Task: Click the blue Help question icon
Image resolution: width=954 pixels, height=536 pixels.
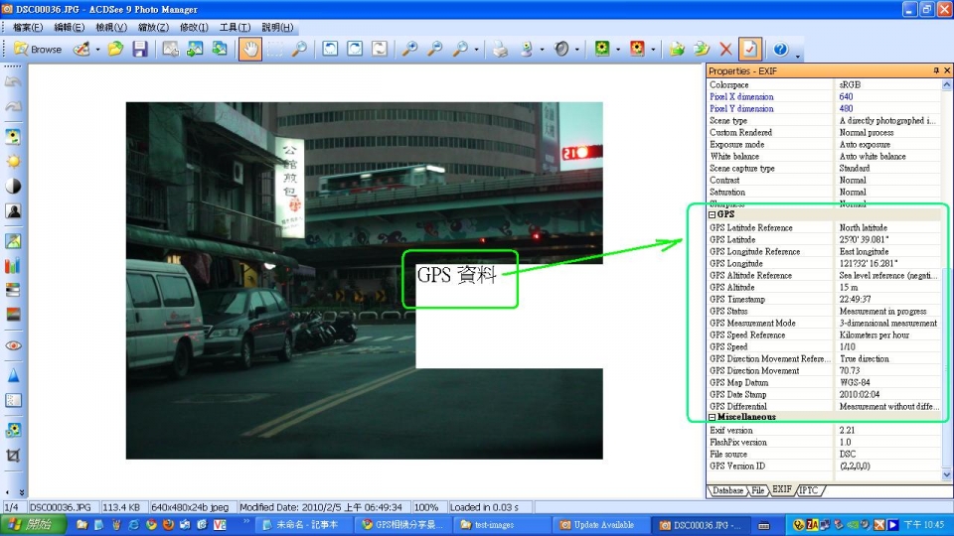Action: pos(780,49)
